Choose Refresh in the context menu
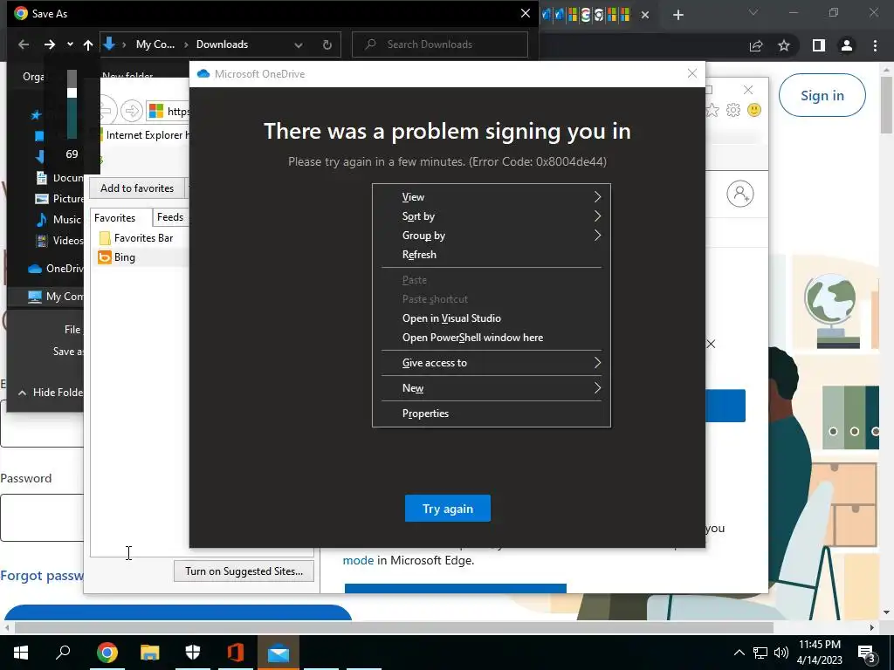Screen dimensions: 894x670 [x=492, y=255]
